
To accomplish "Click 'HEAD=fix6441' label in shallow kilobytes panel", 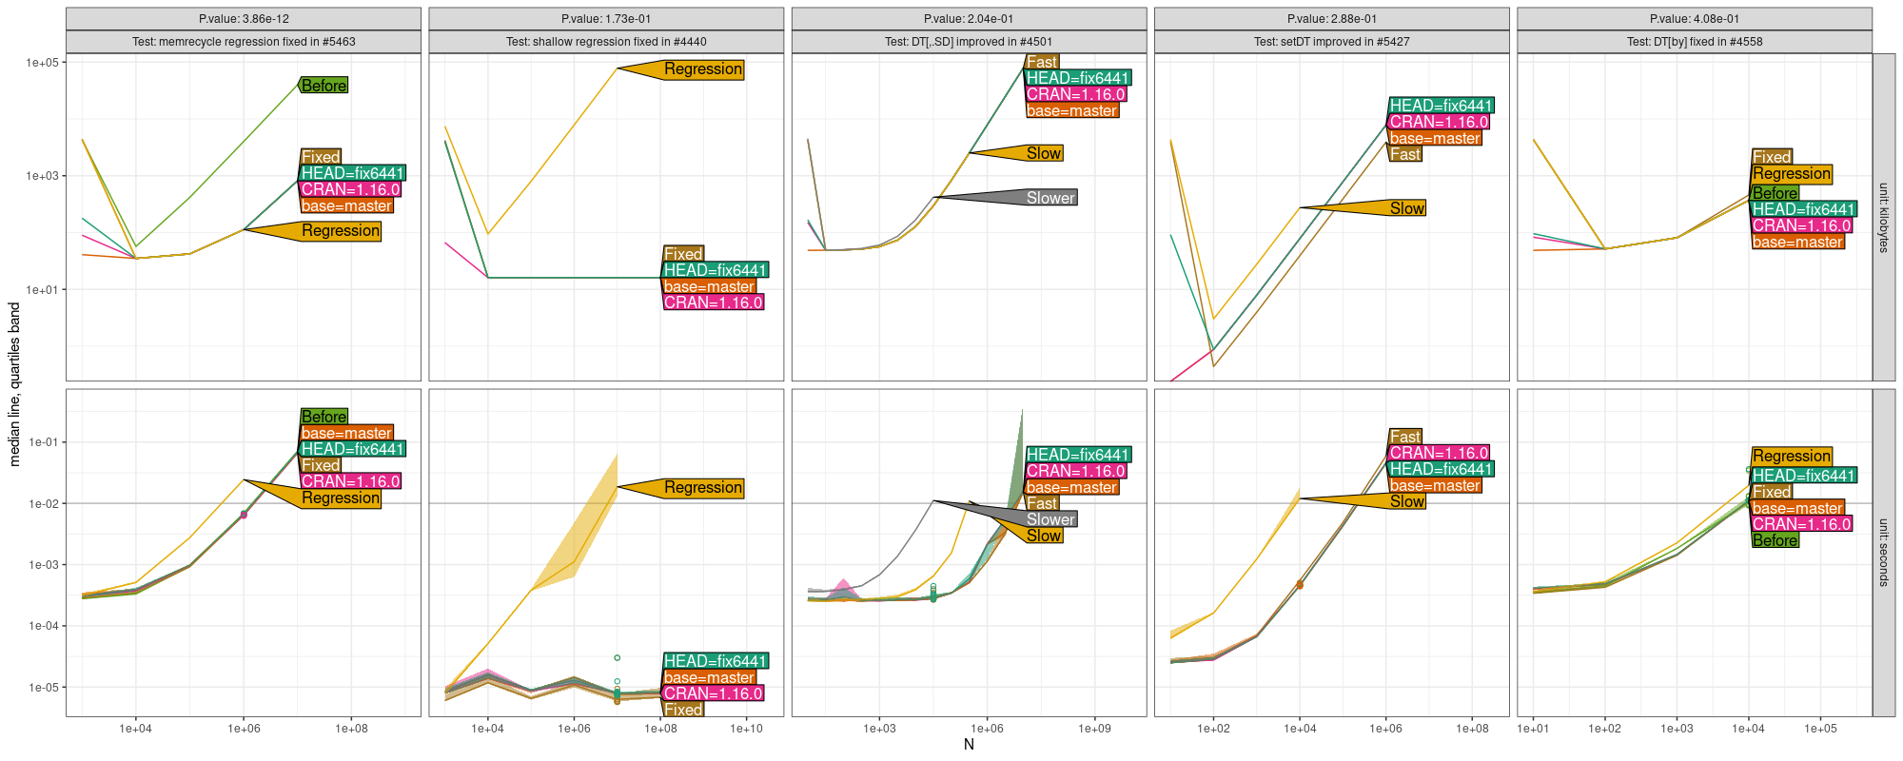I will tap(716, 270).
